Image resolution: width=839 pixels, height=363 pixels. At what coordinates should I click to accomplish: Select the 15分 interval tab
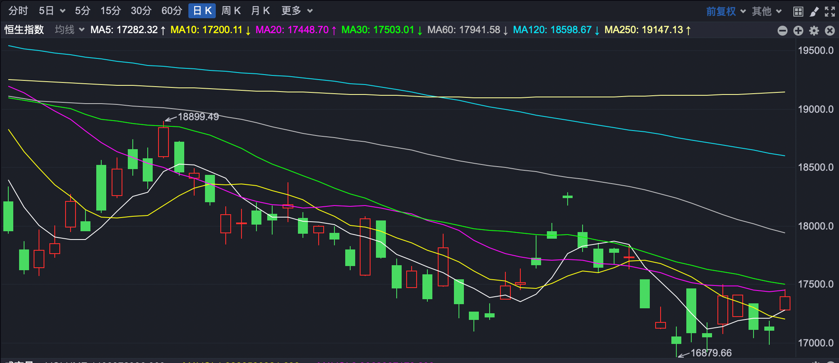coord(110,11)
